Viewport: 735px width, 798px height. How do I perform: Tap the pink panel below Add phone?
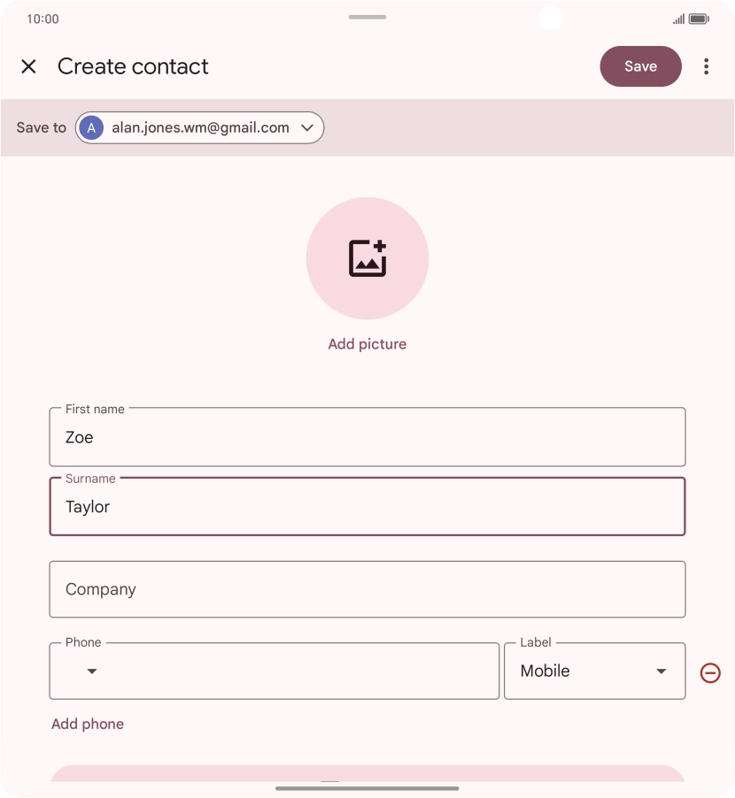pyautogui.click(x=367, y=773)
